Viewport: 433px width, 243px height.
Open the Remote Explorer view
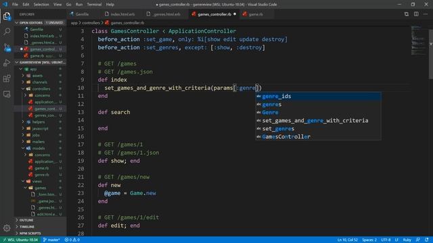7,94
